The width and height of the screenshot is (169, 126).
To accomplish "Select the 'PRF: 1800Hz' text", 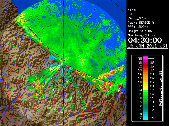I will [x=138, y=27].
